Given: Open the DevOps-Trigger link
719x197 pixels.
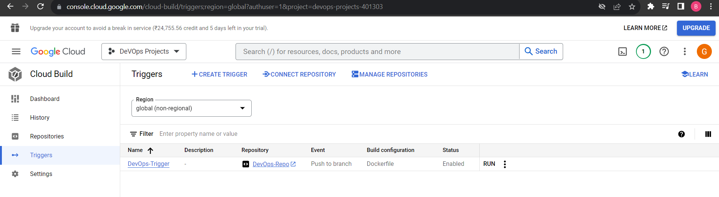Looking at the screenshot, I should click(148, 164).
